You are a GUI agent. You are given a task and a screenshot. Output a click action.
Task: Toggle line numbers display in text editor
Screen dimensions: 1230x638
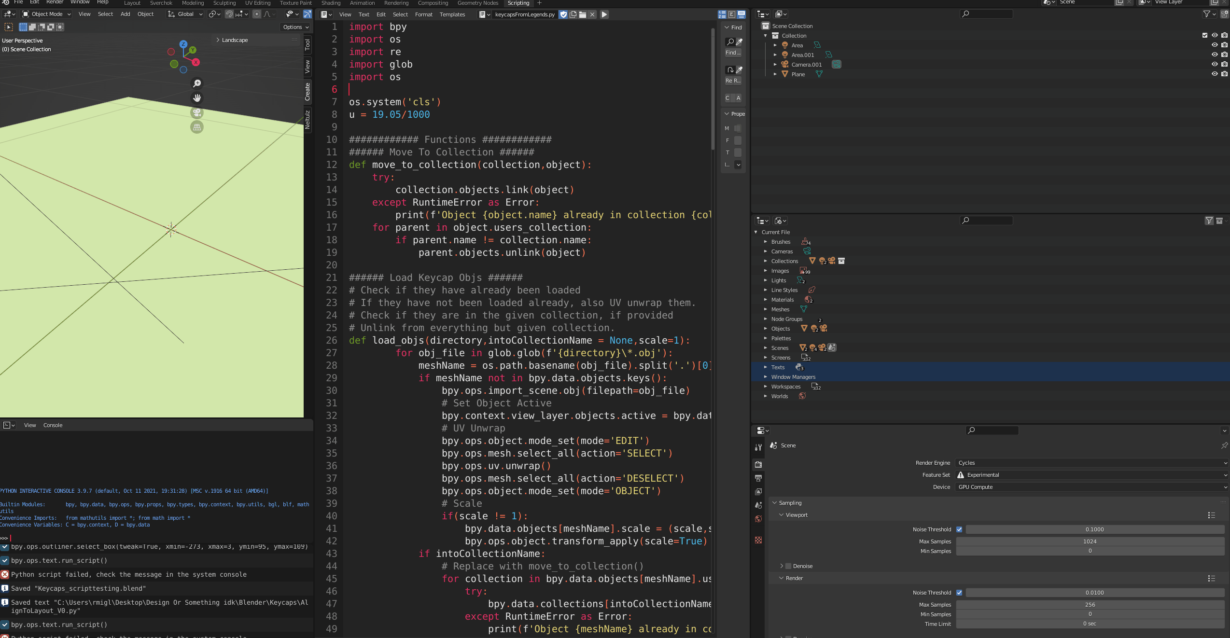(722, 14)
